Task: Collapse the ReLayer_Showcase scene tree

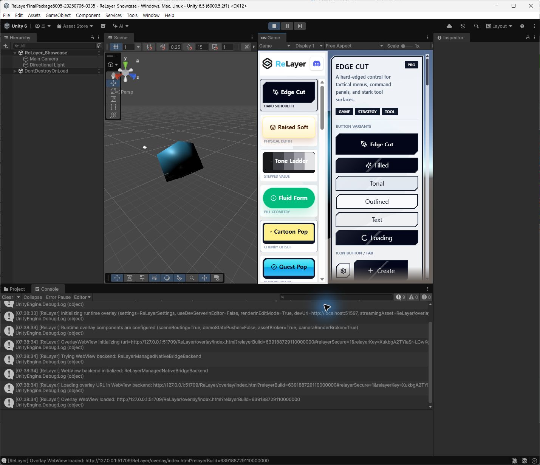Action: pyautogui.click(x=15, y=53)
